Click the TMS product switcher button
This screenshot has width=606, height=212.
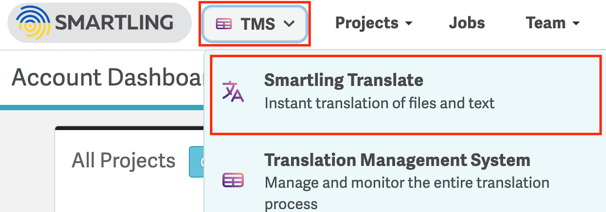(x=255, y=24)
